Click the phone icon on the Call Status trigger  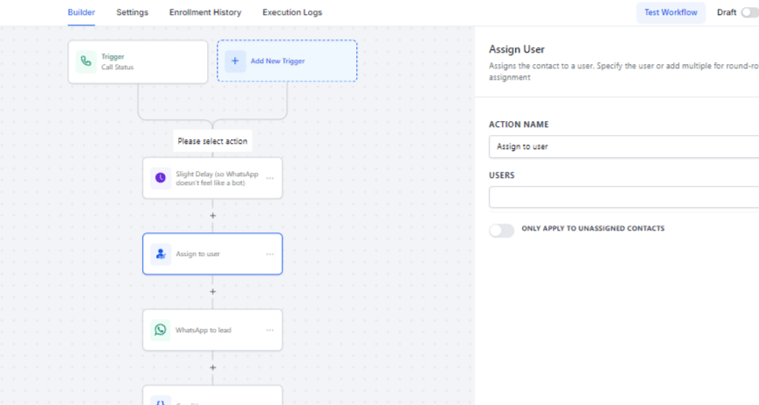[x=85, y=61]
